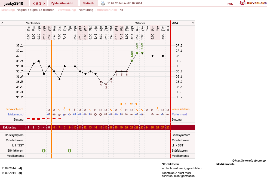Click the 'früheste 1.hM:' value 18

121,10
